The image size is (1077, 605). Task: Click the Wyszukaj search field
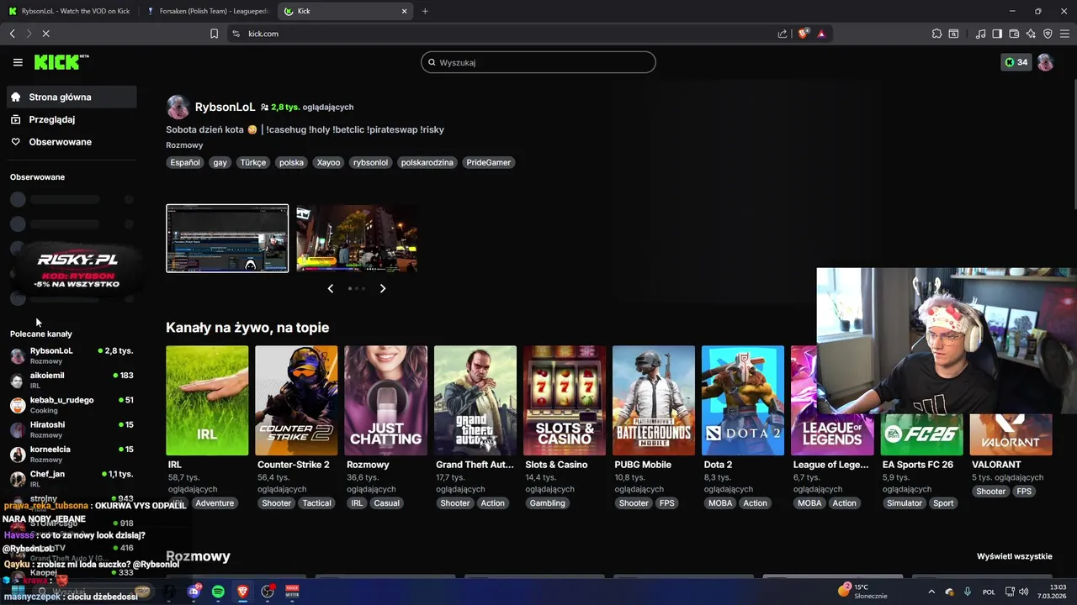tap(538, 62)
